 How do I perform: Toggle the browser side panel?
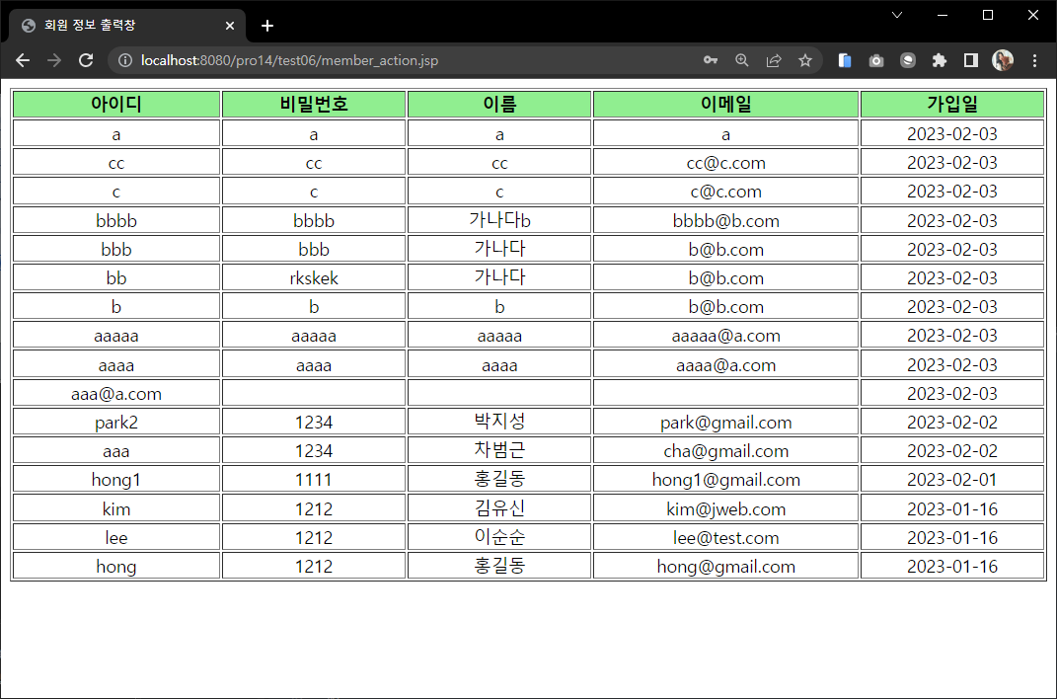971,60
